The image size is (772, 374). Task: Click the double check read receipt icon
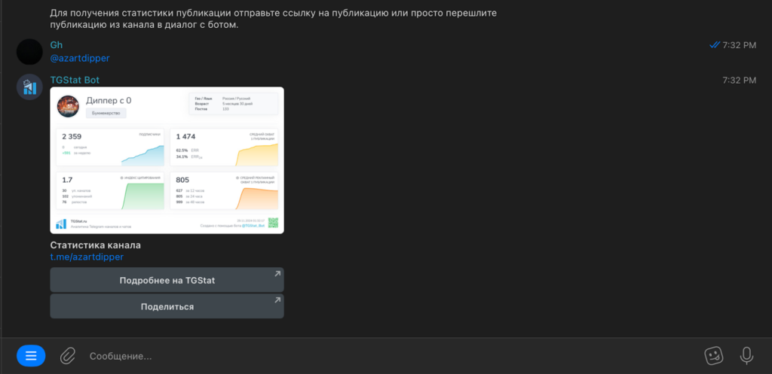pos(715,45)
